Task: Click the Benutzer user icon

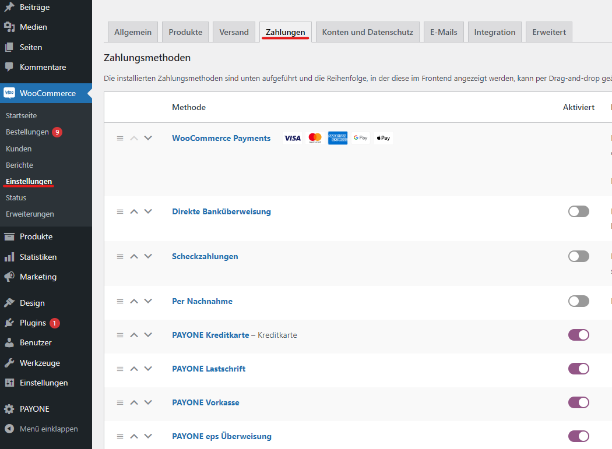Action: point(9,342)
